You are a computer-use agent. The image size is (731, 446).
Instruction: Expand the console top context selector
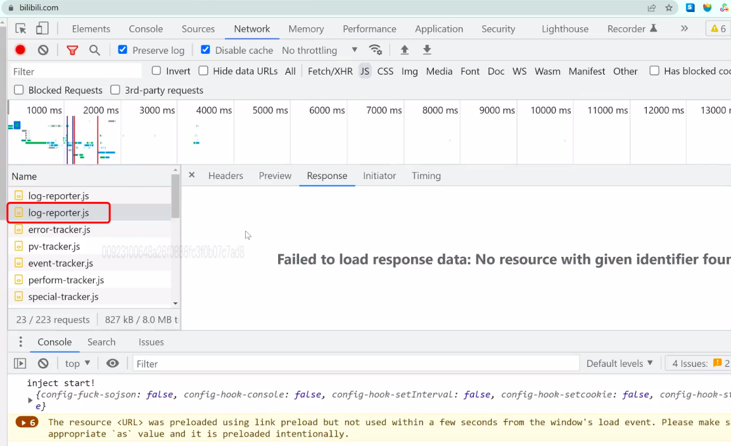[77, 363]
